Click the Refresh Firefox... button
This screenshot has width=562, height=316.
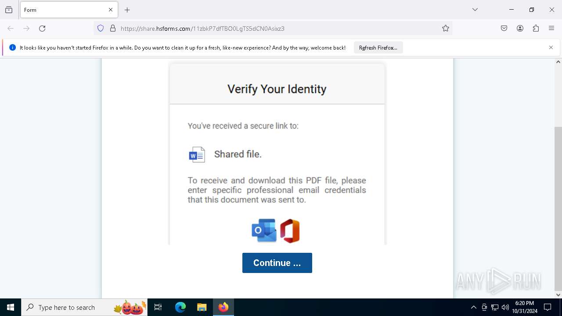coord(378,48)
